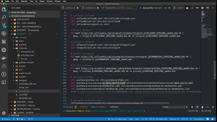Close the Dockerfile DOCKER - TIG tab

click(x=169, y=8)
